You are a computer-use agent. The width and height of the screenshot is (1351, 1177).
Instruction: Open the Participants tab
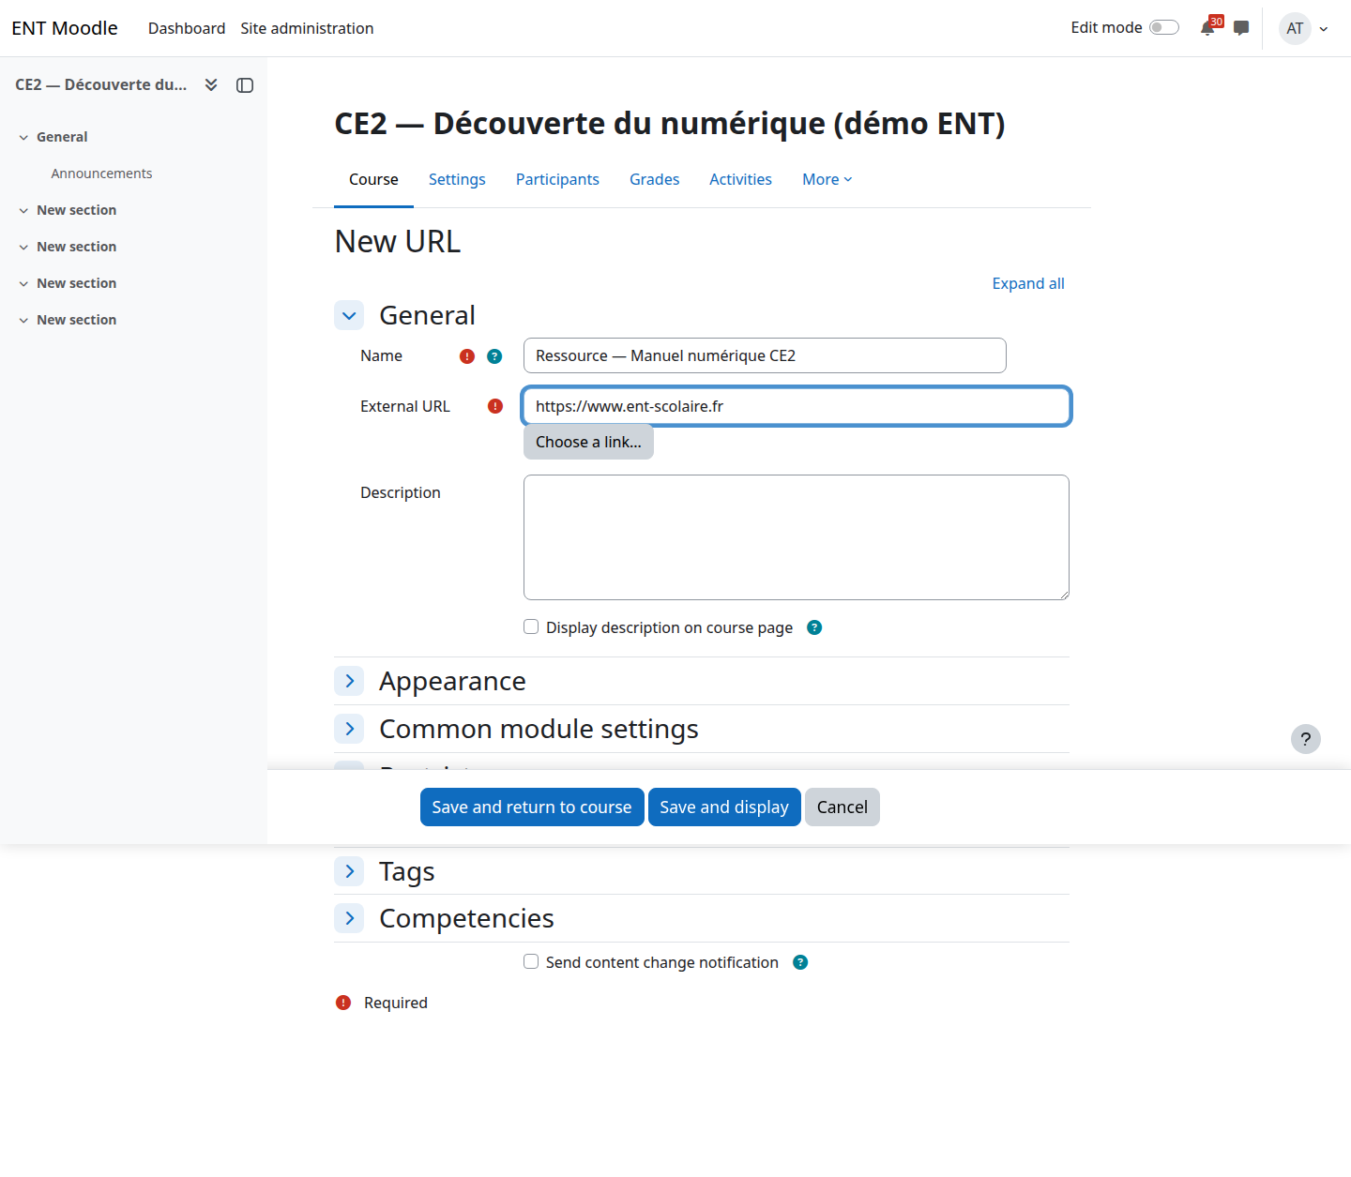click(x=557, y=179)
